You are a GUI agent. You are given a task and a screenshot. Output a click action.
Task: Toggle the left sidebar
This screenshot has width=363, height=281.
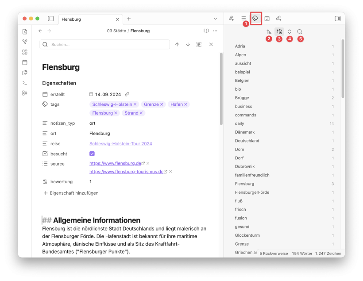coord(50,19)
